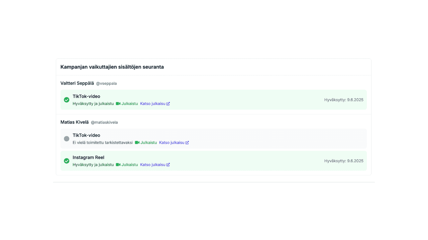
Task: Click the handle @matiaskivela
Action: pos(104,122)
